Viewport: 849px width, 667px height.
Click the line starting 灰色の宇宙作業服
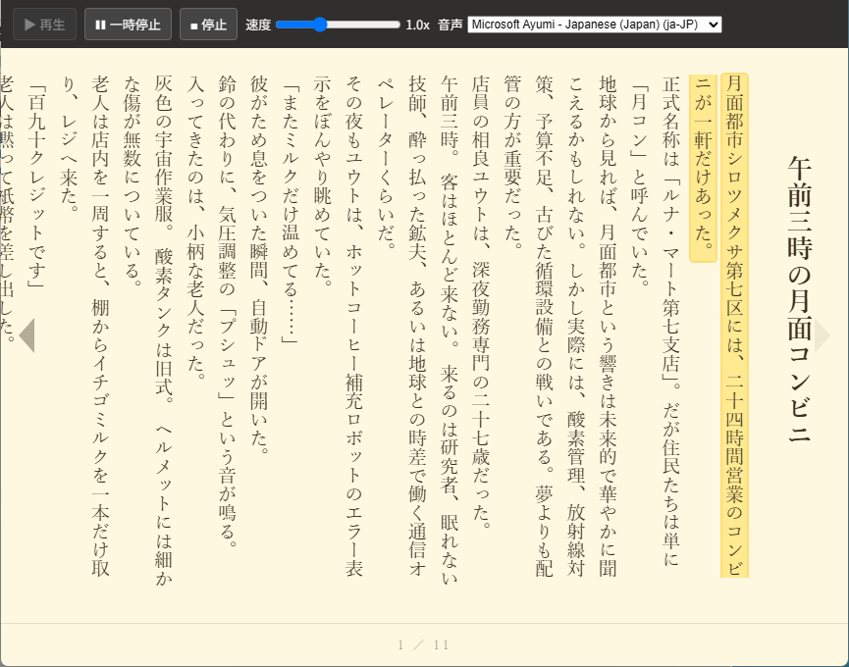163,330
